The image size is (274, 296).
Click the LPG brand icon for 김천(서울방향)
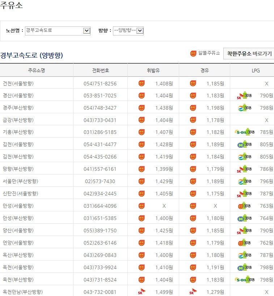245,144
